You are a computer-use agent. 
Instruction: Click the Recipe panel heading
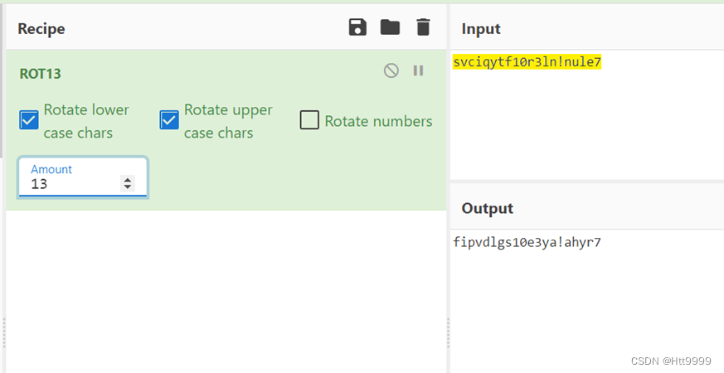pos(41,29)
